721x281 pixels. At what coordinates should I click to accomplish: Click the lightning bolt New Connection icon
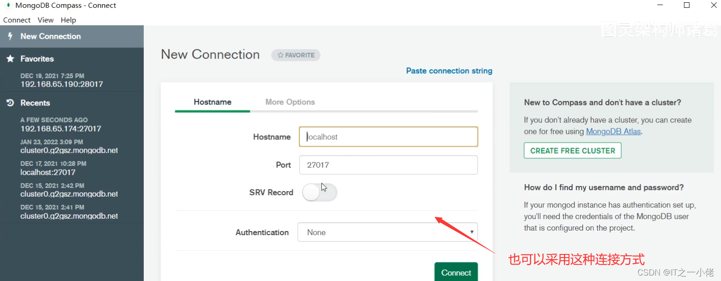click(x=10, y=36)
